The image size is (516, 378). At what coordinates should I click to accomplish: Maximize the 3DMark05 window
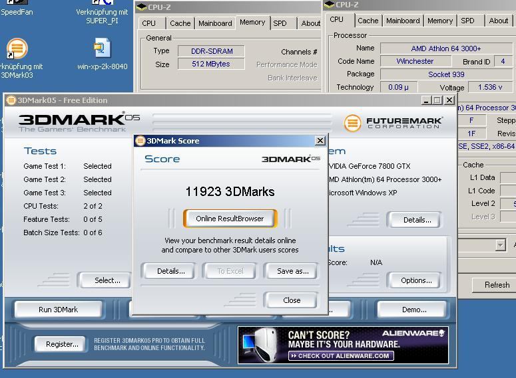click(437, 100)
